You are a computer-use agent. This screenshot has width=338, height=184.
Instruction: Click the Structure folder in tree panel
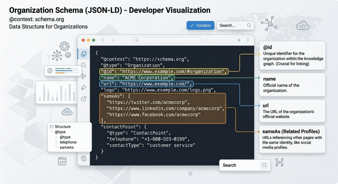60,127
